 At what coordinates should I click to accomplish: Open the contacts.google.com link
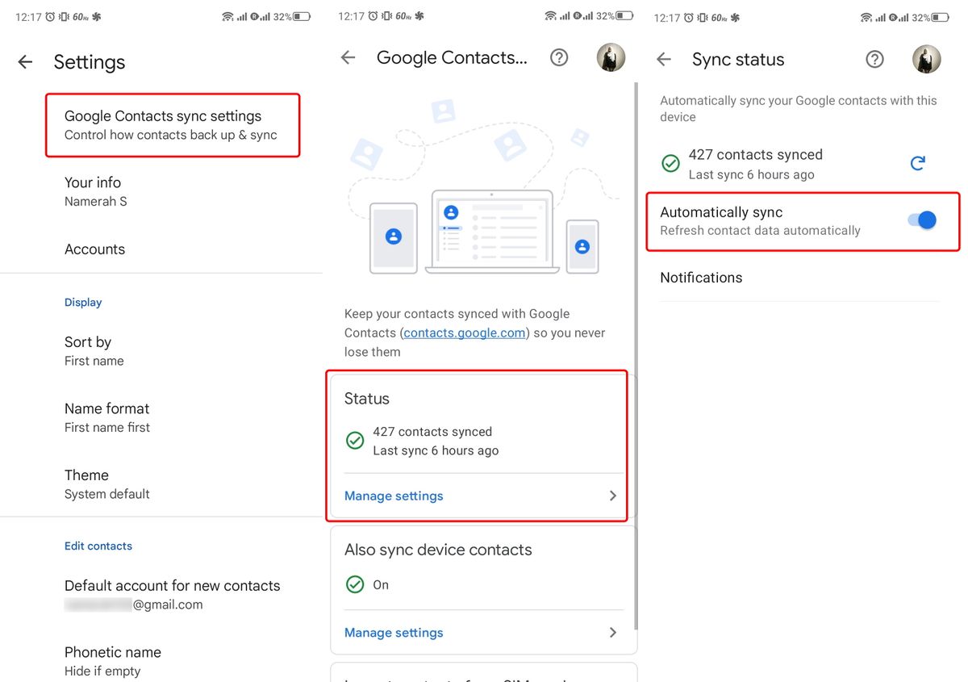tap(465, 333)
